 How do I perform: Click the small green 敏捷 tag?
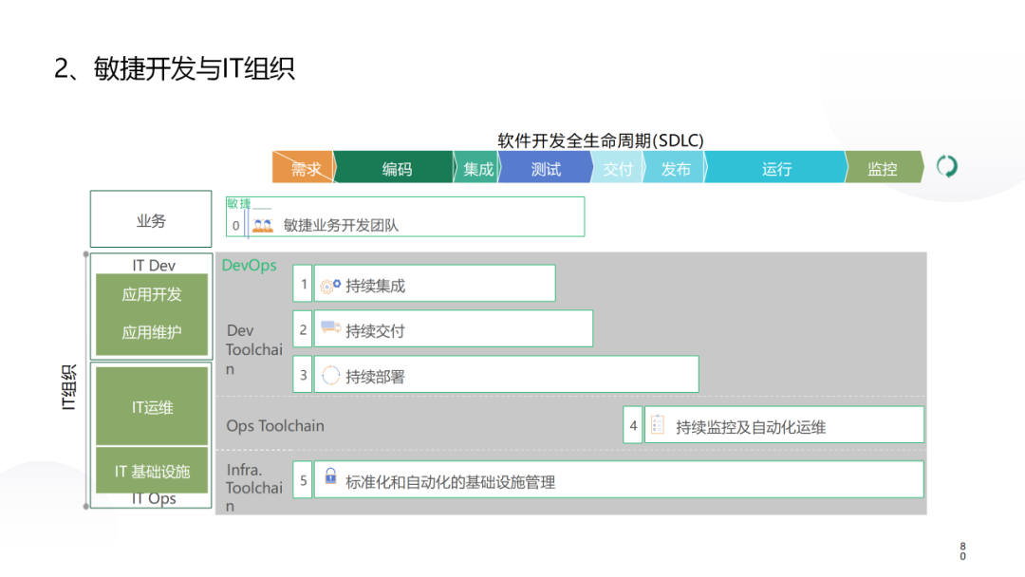coord(238,203)
